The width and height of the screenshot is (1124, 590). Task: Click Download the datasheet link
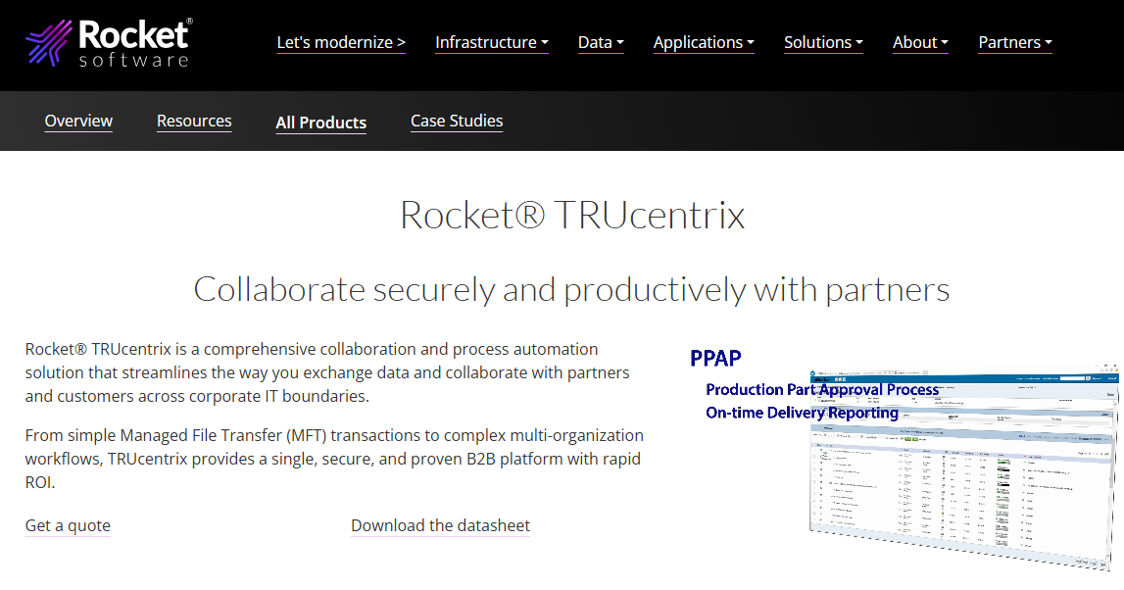tap(440, 525)
